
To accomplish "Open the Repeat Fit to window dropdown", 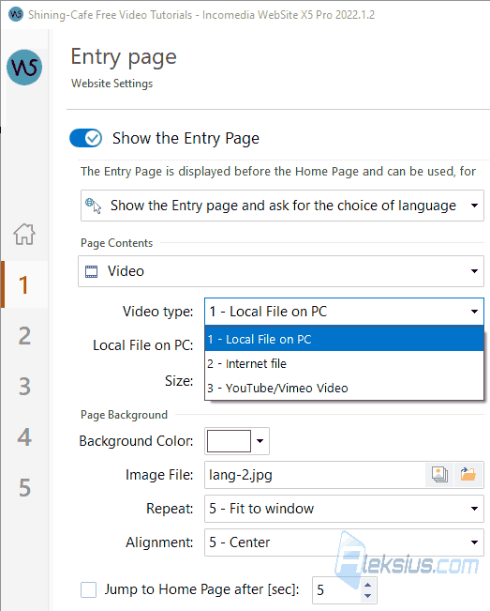I will (x=344, y=509).
